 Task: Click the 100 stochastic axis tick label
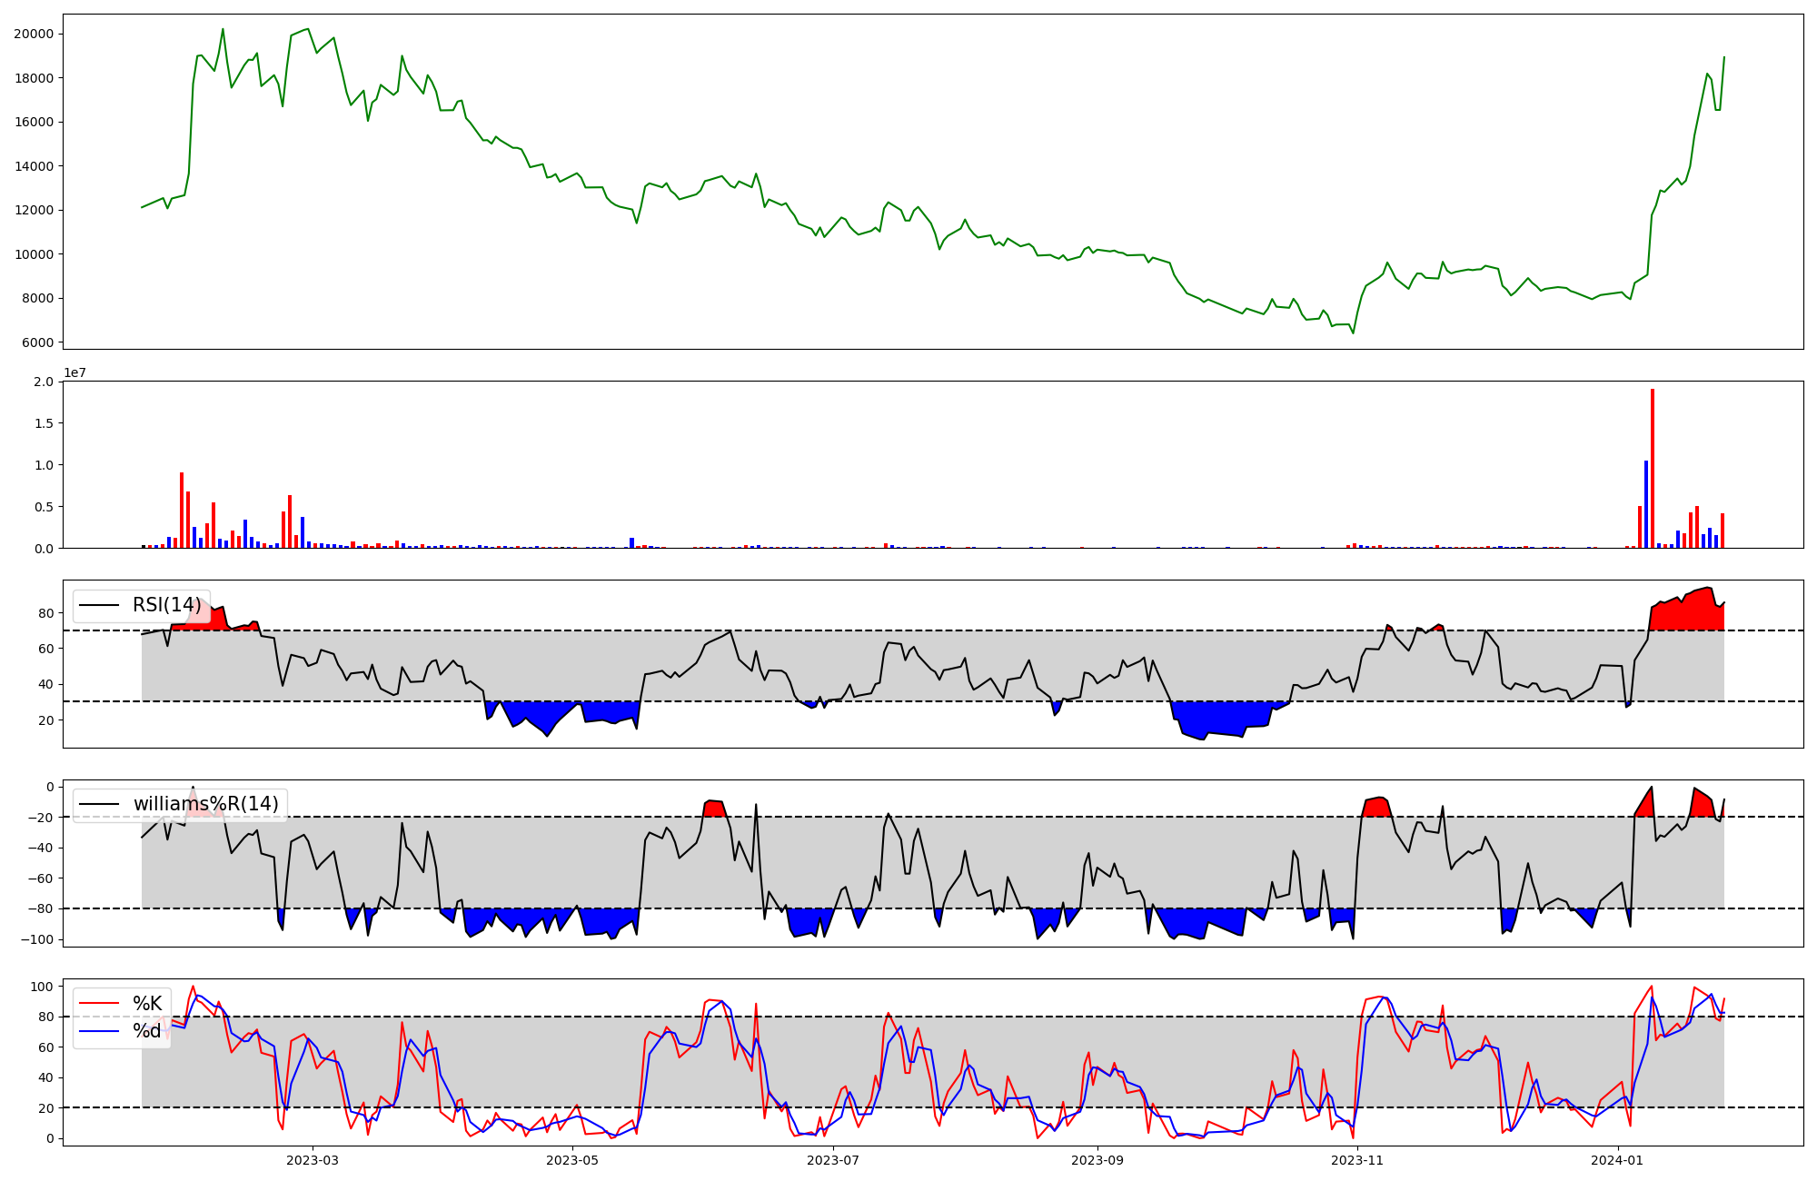click(x=42, y=987)
